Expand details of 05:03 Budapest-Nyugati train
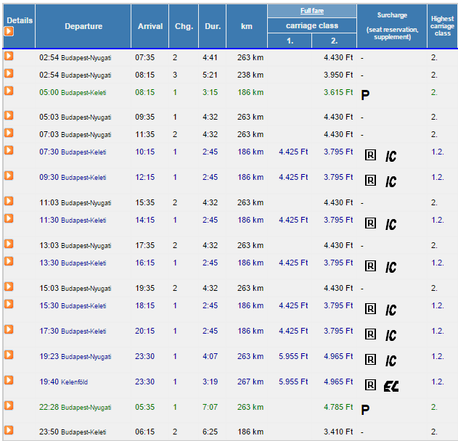Screen dimensions: 458x441 tap(9, 115)
